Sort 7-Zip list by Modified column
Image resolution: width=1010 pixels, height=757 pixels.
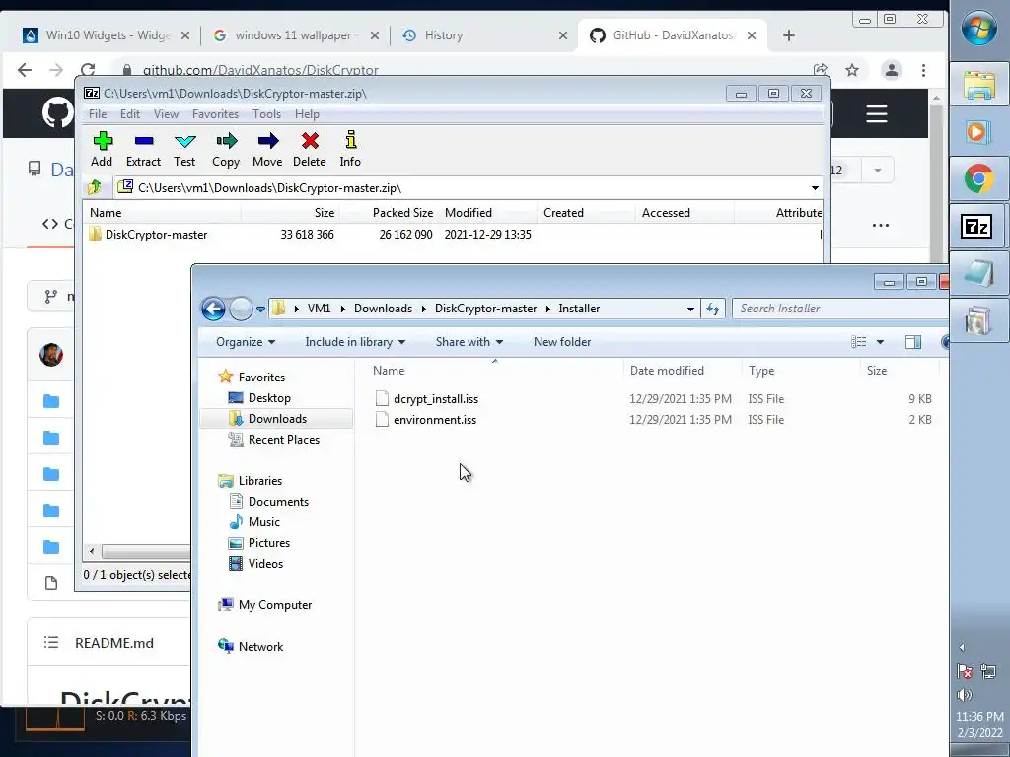click(469, 213)
